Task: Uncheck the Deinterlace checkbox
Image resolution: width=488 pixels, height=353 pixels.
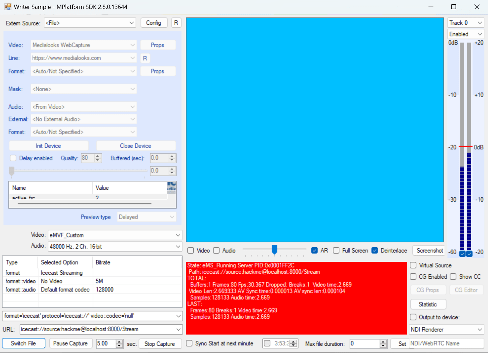Action: pyautogui.click(x=375, y=251)
